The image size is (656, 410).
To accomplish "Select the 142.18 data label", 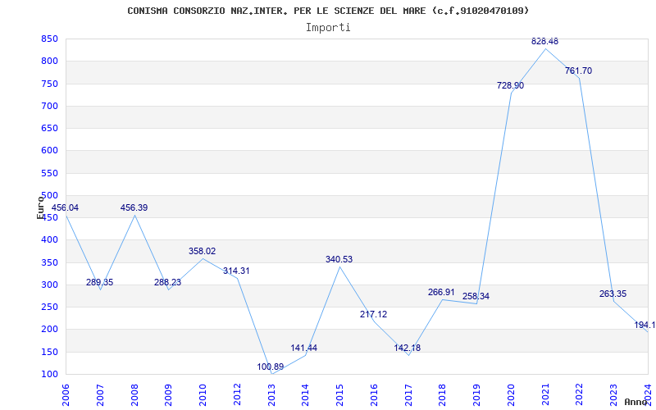I will 407,348.
